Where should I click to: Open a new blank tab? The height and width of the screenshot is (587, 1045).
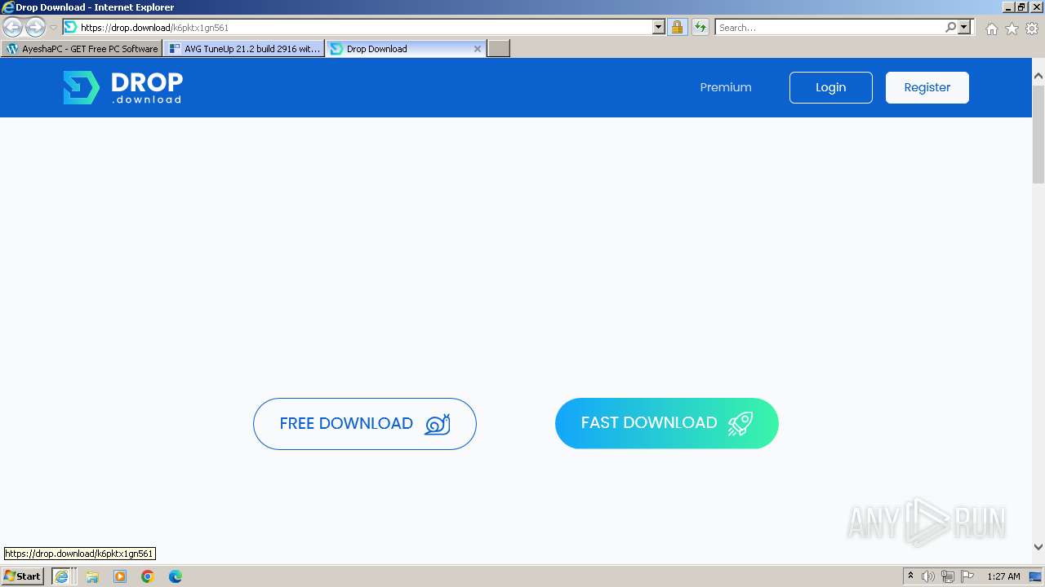[x=499, y=48]
